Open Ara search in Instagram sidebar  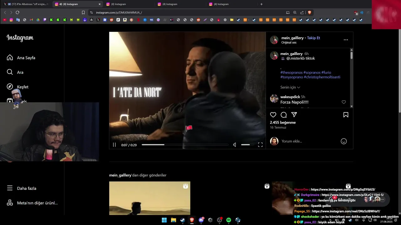(x=16, y=72)
